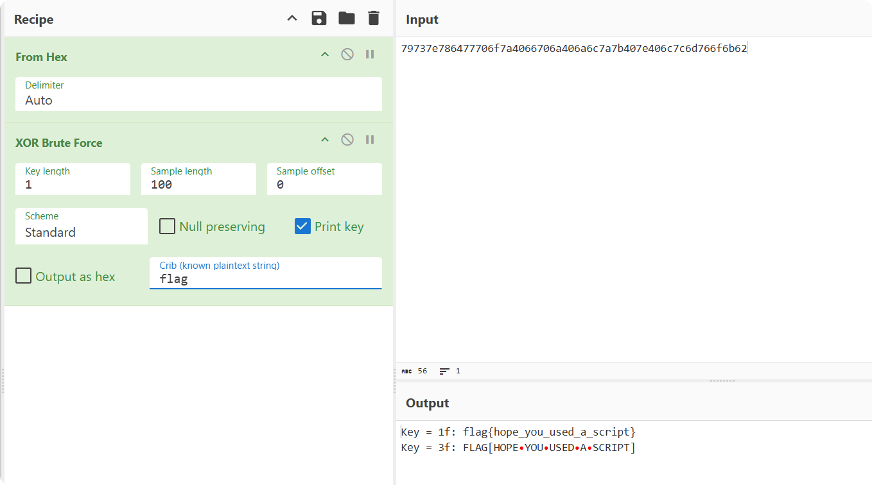Collapse the From Hex operation
872x485 pixels.
[324, 54]
